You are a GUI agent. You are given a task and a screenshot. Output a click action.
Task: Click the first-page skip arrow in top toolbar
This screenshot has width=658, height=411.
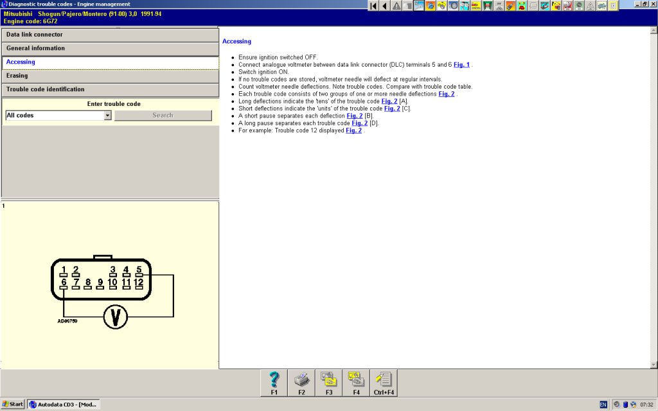pos(374,6)
